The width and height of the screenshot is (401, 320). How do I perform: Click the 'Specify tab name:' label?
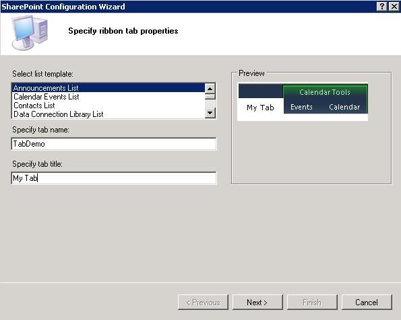click(x=40, y=130)
